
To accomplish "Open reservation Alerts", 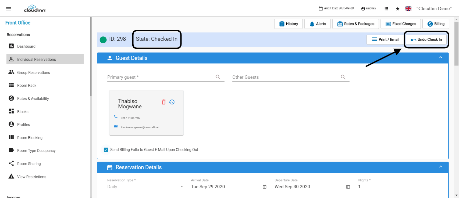I will coord(318,24).
